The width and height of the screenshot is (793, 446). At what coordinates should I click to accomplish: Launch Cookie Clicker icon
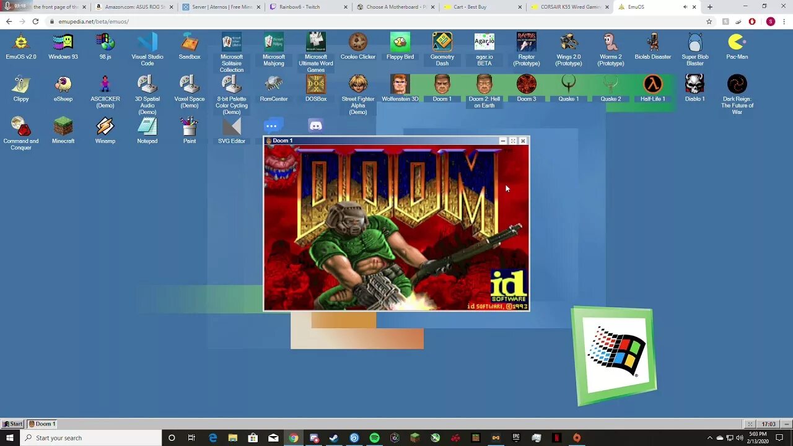(358, 46)
